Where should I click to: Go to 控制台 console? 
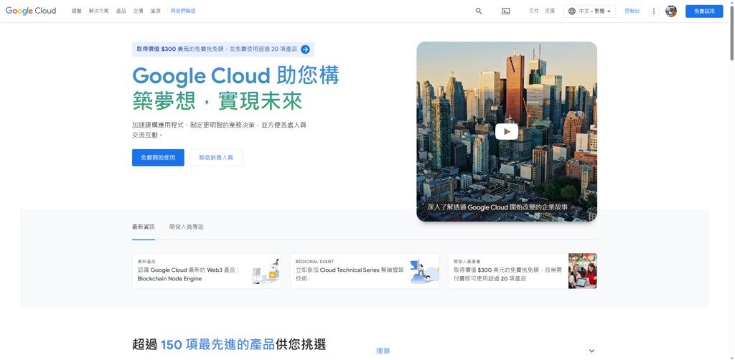tap(632, 11)
